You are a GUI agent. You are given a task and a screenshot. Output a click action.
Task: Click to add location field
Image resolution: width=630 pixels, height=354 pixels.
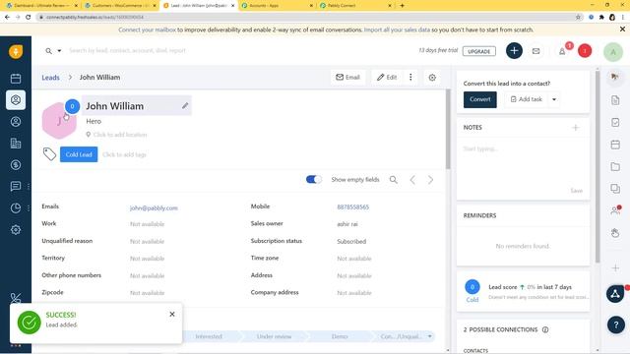click(120, 135)
